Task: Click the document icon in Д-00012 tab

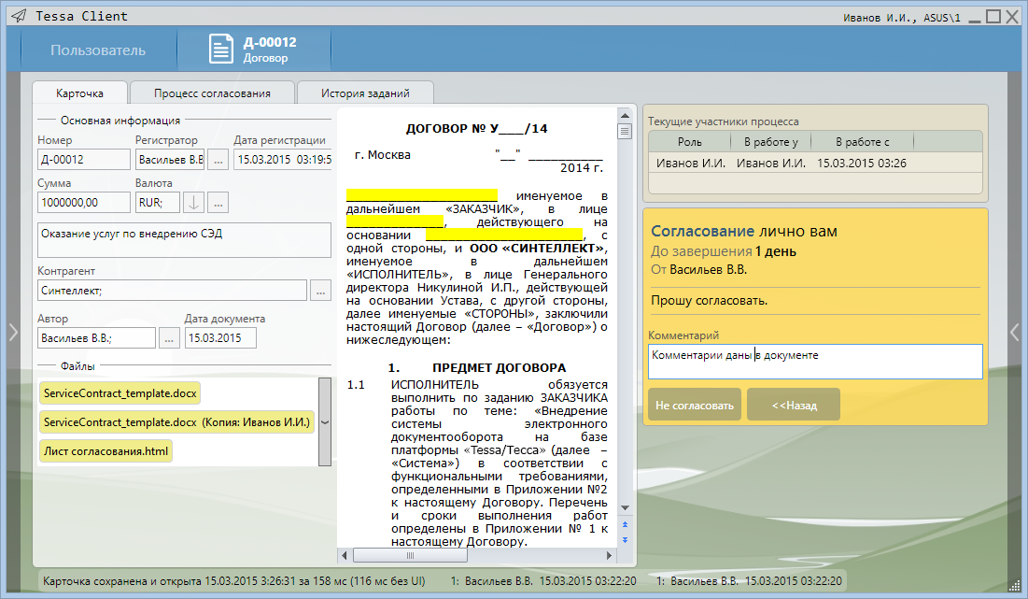Action: click(220, 50)
